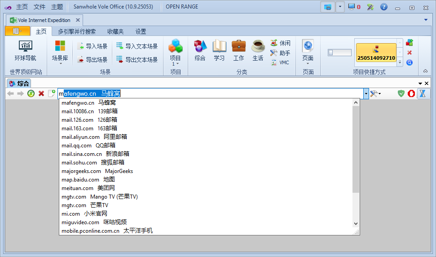Choose mafengwo.cn 马蜂窝 suggestion
The height and width of the screenshot is (257, 436).
[x=206, y=102]
